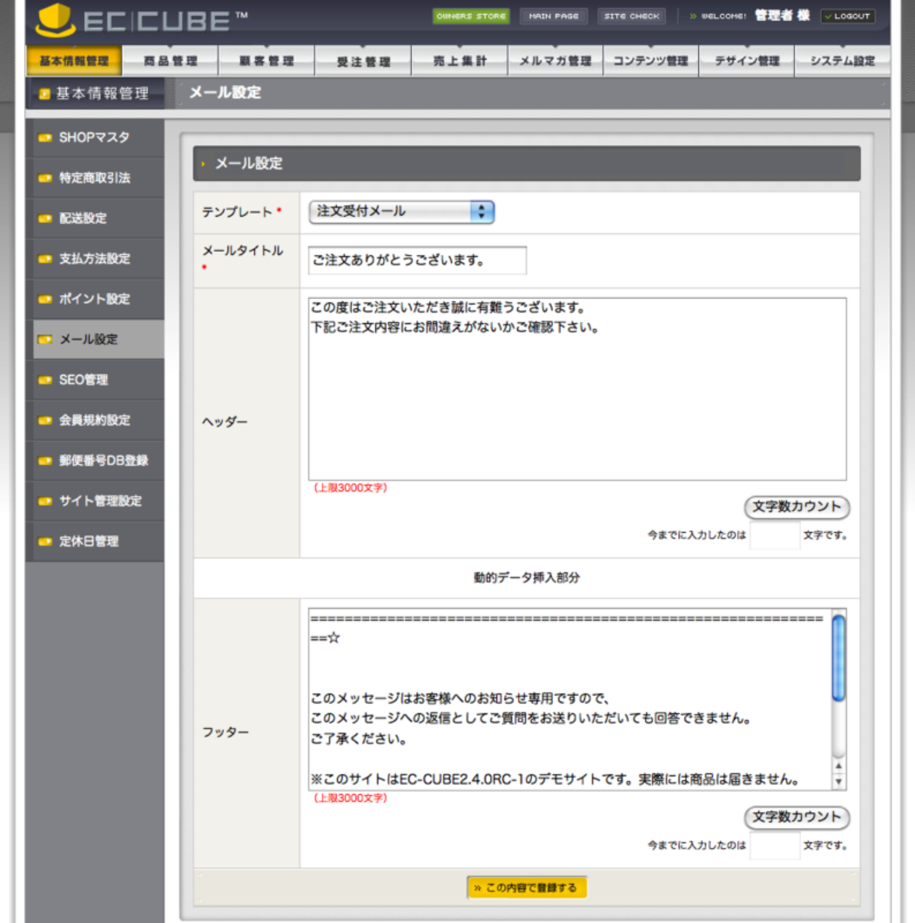Click the yellow icon beside SHOPマスタ
This screenshot has height=923, width=915.
pos(45,138)
